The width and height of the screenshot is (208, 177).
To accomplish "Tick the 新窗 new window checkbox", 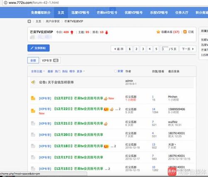I will coord(115,71).
